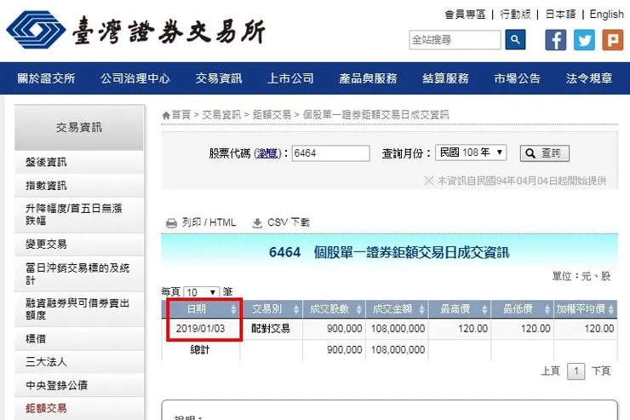The width and height of the screenshot is (630, 420).
Task: Open 變更交易 in sidebar
Action: [x=79, y=245]
